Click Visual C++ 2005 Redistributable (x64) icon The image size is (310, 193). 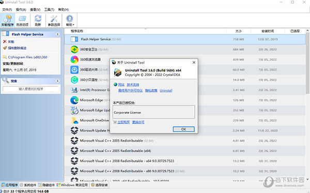pos(74,151)
